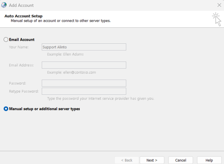224x164 pixels.
Task: Click the disabled < Back button
Action: [x=127, y=160]
